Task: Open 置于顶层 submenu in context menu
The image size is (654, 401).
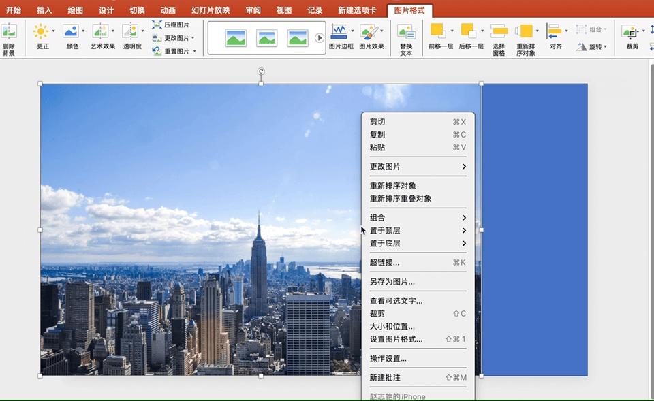Action: tap(418, 231)
